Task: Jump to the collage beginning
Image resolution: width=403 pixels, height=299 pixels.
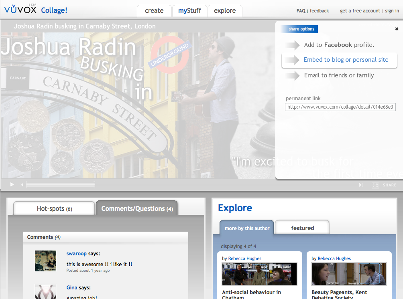Action: [22, 185]
